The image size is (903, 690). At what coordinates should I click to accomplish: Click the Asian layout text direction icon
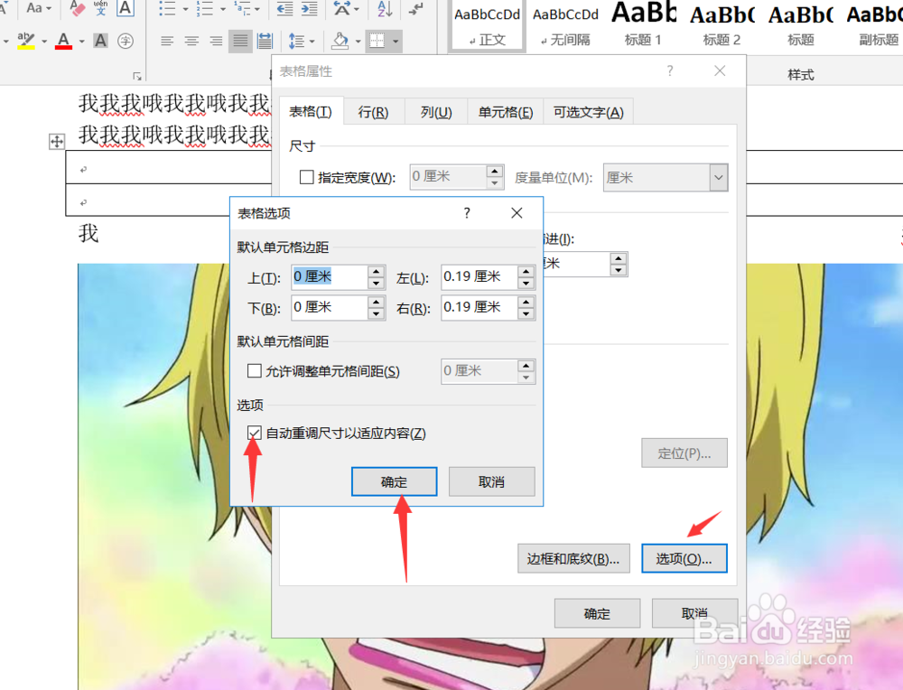pos(342,8)
